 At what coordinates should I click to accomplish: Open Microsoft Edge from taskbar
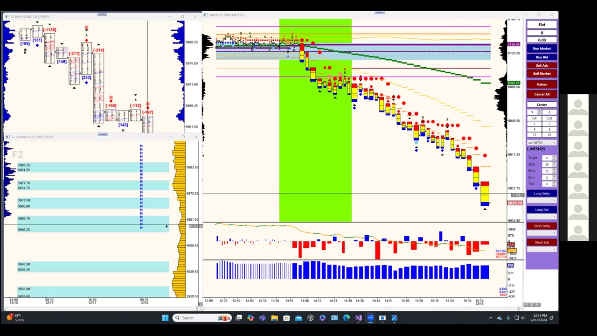click(x=347, y=318)
